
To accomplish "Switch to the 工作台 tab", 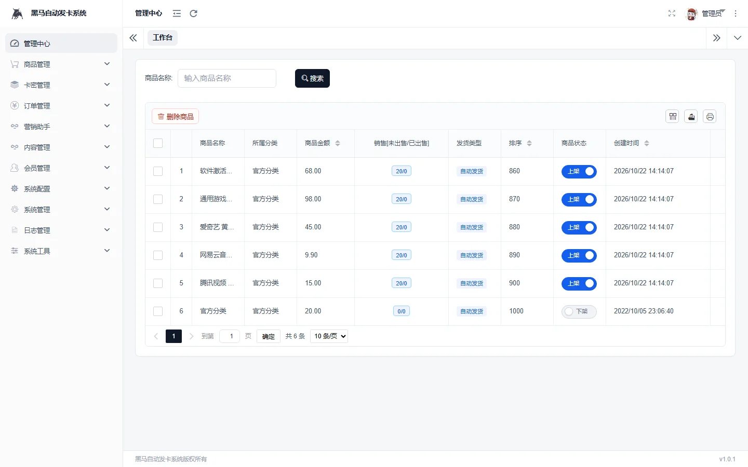I will coord(163,38).
